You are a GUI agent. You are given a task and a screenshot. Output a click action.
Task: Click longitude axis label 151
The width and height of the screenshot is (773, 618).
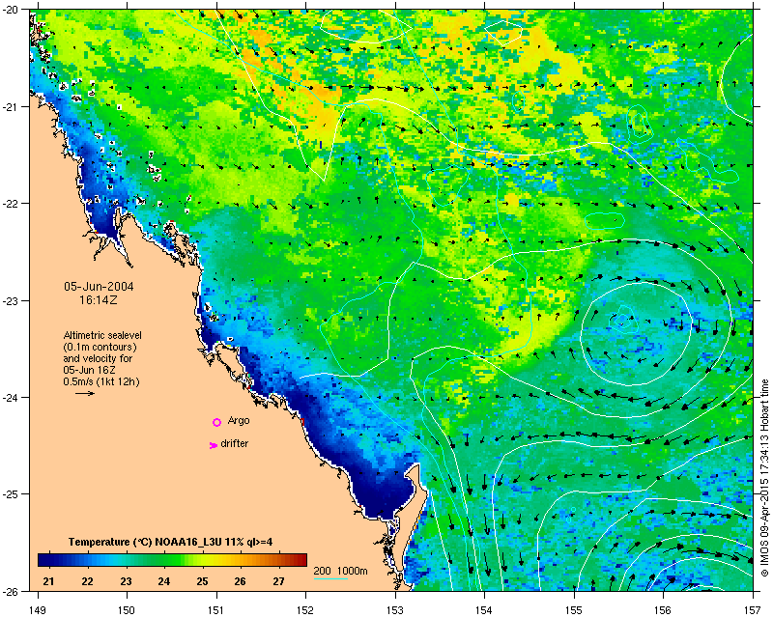click(x=216, y=610)
